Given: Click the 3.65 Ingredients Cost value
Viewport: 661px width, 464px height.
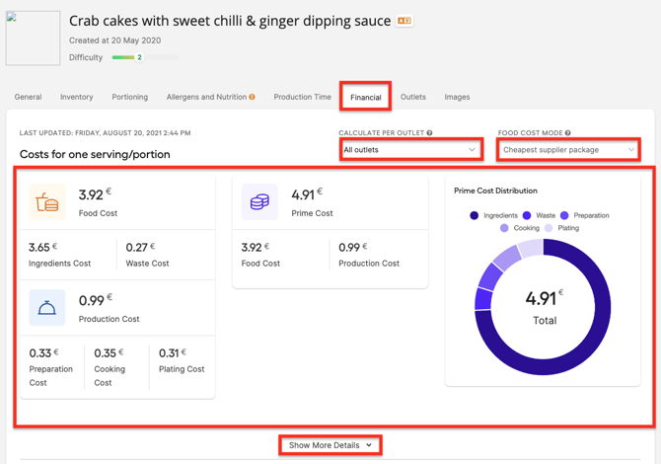Looking at the screenshot, I should [x=42, y=247].
